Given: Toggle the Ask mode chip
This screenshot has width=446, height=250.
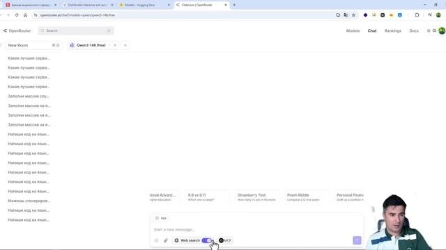Looking at the screenshot, I should pyautogui.click(x=161, y=218).
